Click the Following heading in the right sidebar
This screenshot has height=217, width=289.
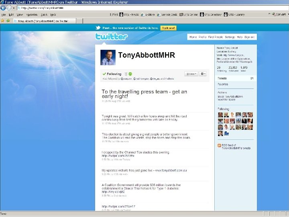224,109
